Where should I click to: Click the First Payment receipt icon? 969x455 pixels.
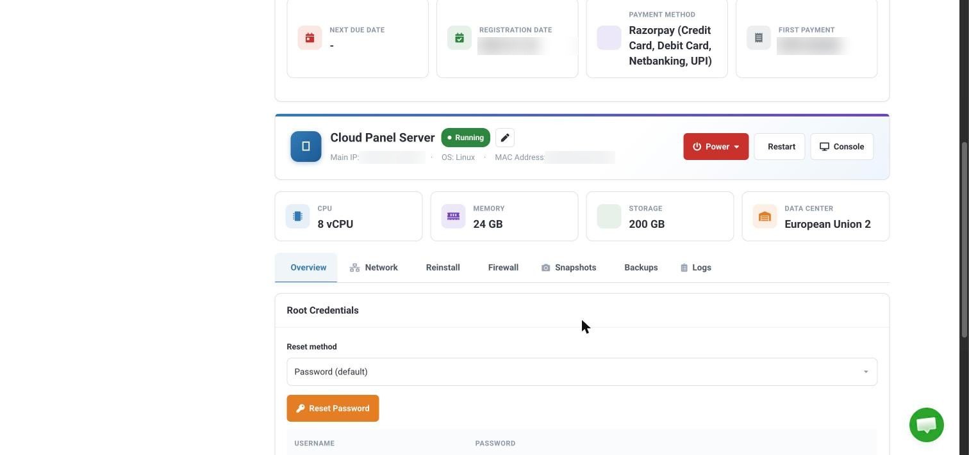(759, 38)
